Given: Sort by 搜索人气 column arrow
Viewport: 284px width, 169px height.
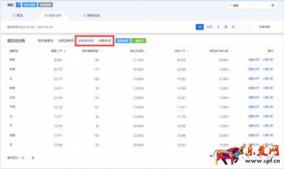Looking at the screenshot, I should (x=65, y=51).
